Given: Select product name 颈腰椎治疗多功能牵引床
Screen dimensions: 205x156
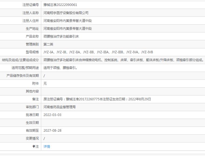Looking at the screenshot, I should (x=61, y=36).
